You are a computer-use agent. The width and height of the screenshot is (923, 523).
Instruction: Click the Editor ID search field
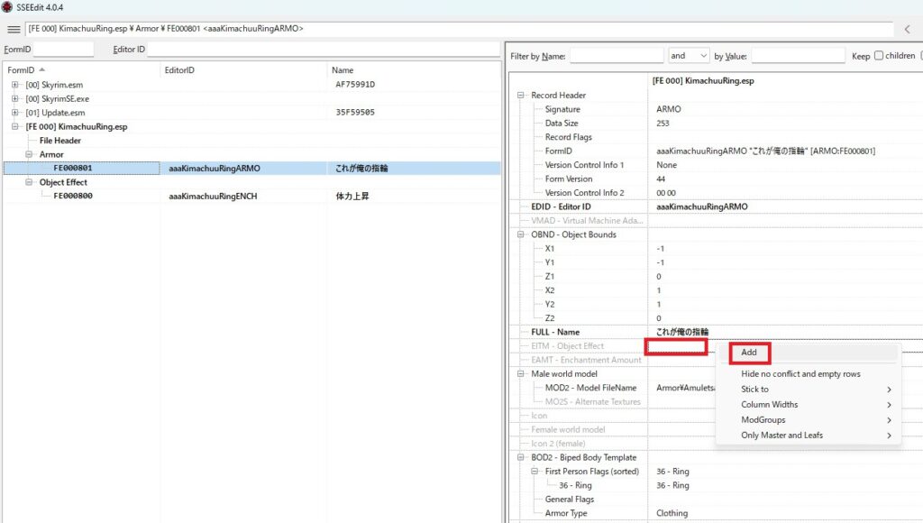click(323, 49)
